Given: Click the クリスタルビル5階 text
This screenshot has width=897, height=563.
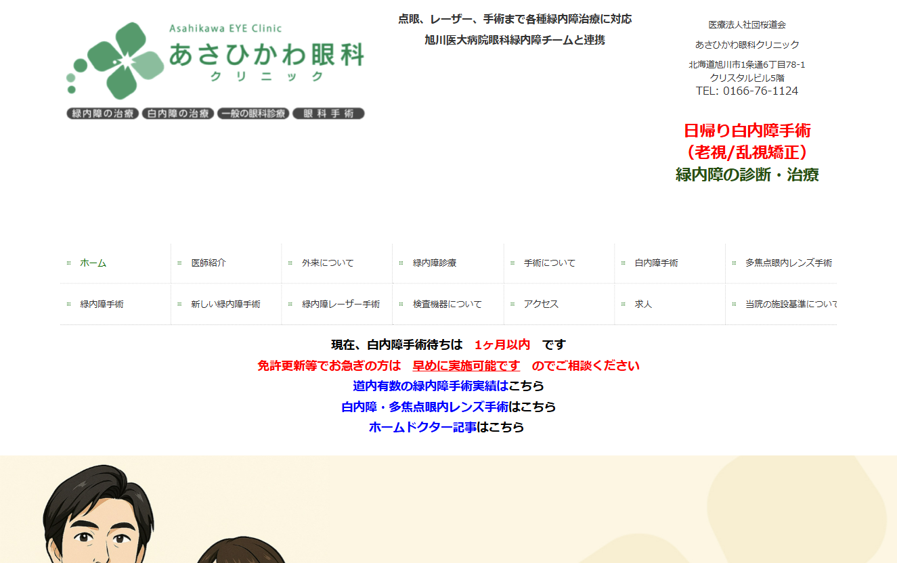Looking at the screenshot, I should point(747,78).
